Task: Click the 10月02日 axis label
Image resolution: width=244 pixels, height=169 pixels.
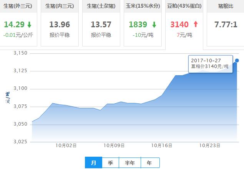Action: pos(66,146)
